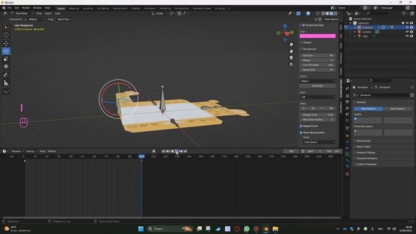This screenshot has height=234, width=416.
Task: Select the Pose Position button
Action: 369,109
